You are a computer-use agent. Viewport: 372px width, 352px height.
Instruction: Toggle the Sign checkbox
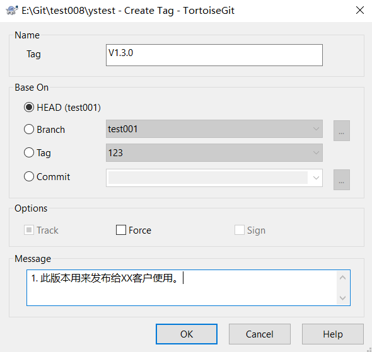point(240,230)
